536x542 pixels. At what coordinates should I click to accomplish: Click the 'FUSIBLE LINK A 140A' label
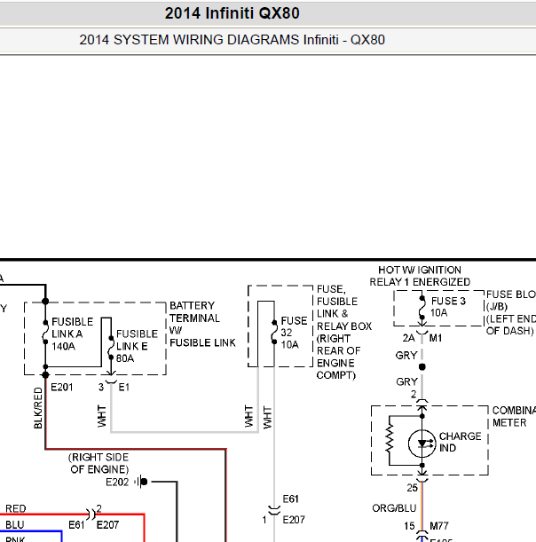(72, 334)
